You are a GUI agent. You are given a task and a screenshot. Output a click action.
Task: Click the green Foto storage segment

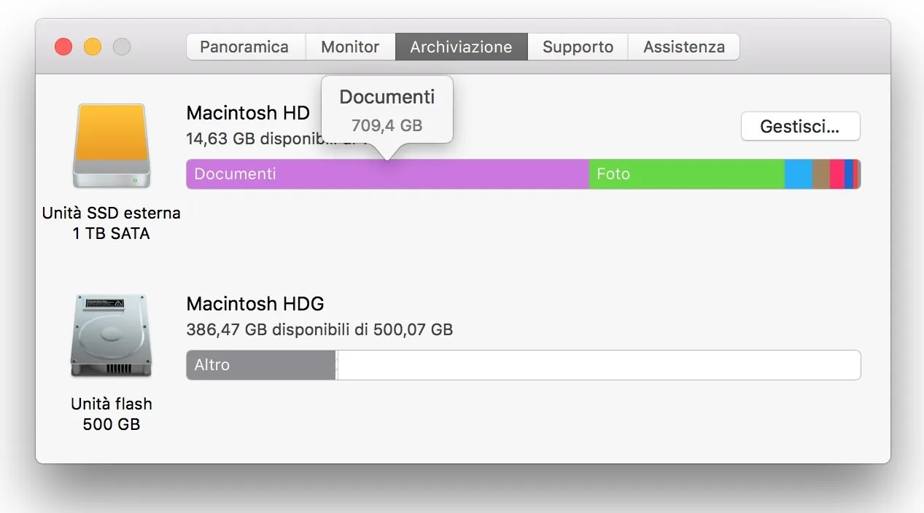click(686, 174)
